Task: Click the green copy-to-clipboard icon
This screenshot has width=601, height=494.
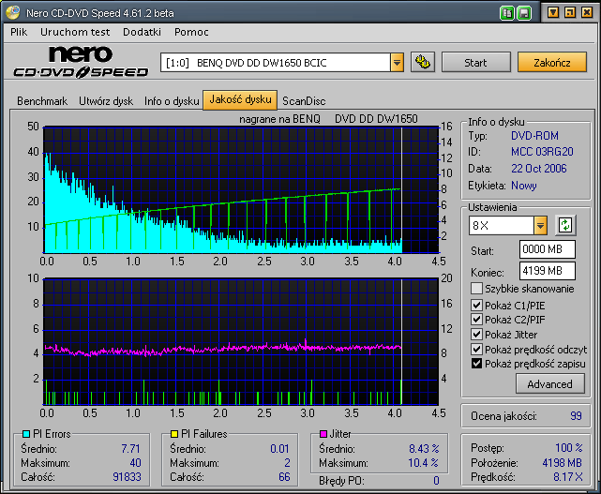Action: click(x=506, y=13)
